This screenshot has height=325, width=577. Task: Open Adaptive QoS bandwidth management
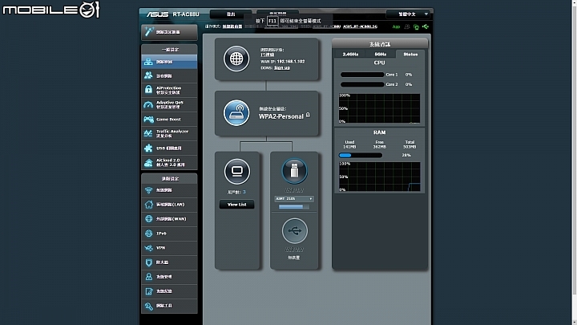(169, 104)
